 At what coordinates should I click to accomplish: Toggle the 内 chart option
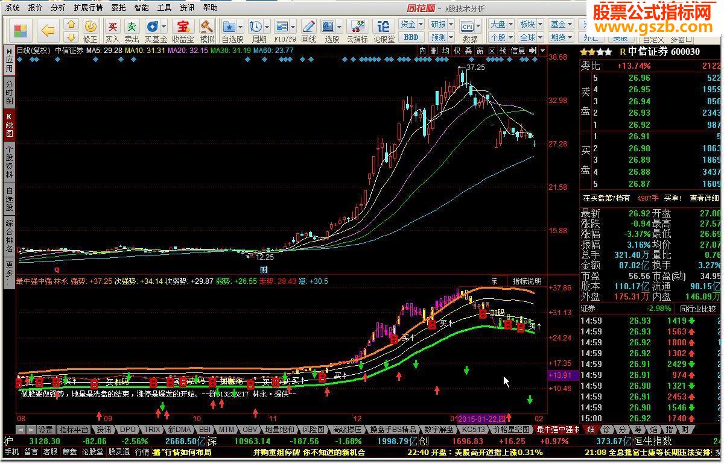[423, 51]
